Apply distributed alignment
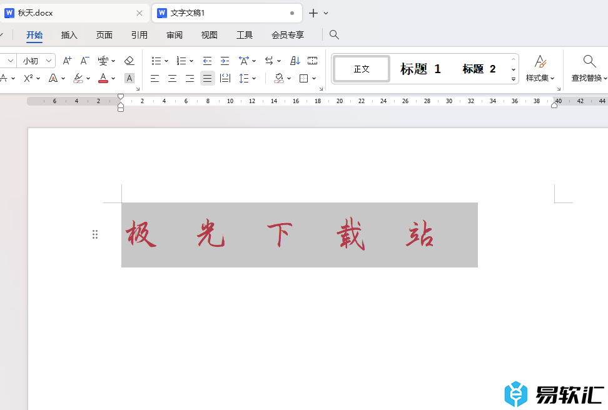The height and width of the screenshot is (410, 608). (x=225, y=79)
